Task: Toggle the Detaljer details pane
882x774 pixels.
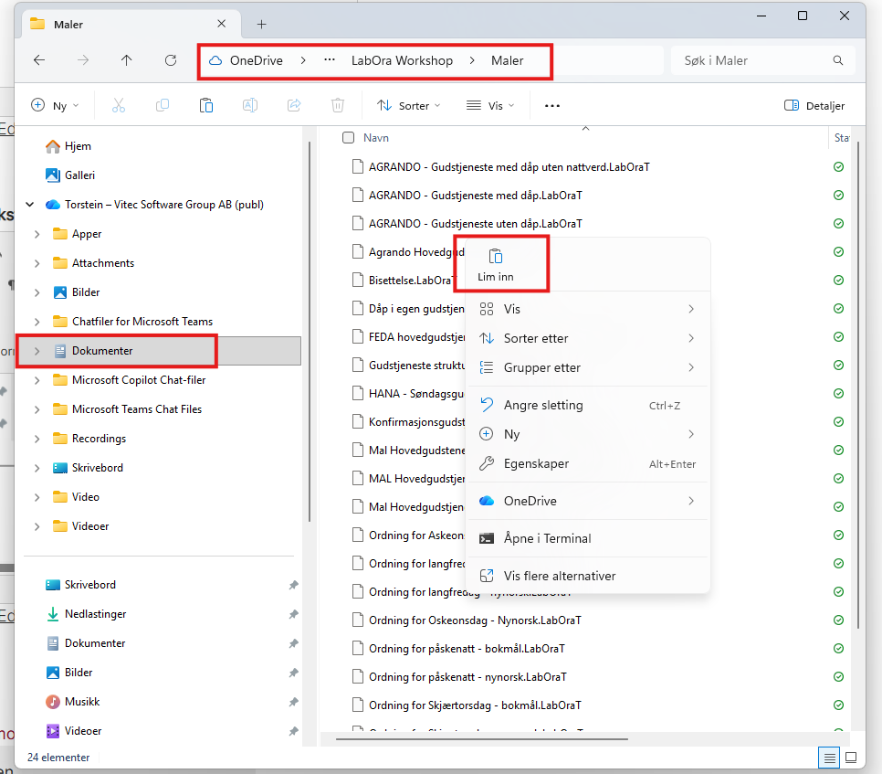Action: coord(814,105)
